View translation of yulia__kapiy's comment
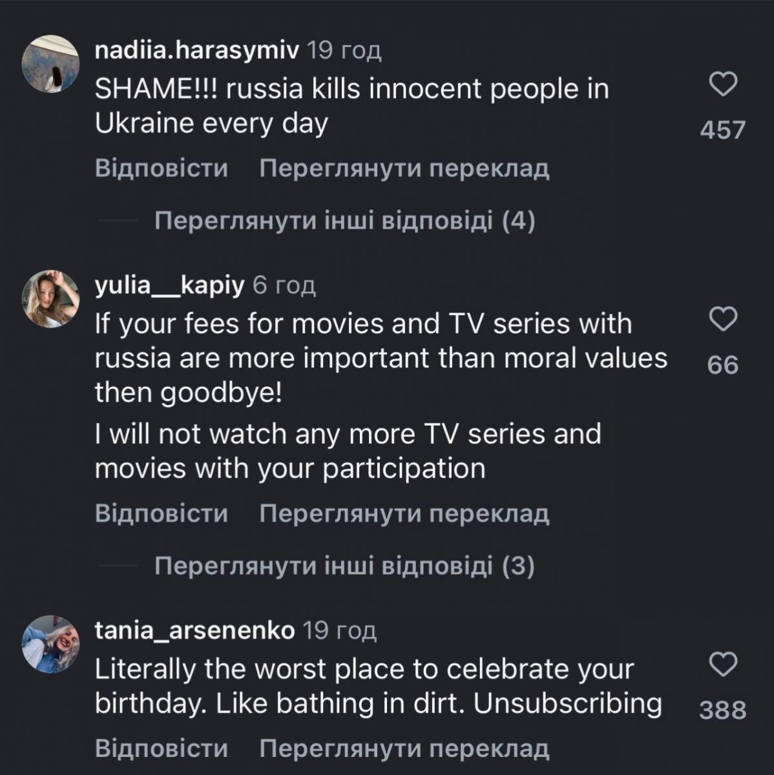Screen dimensions: 774x775 [x=404, y=514]
